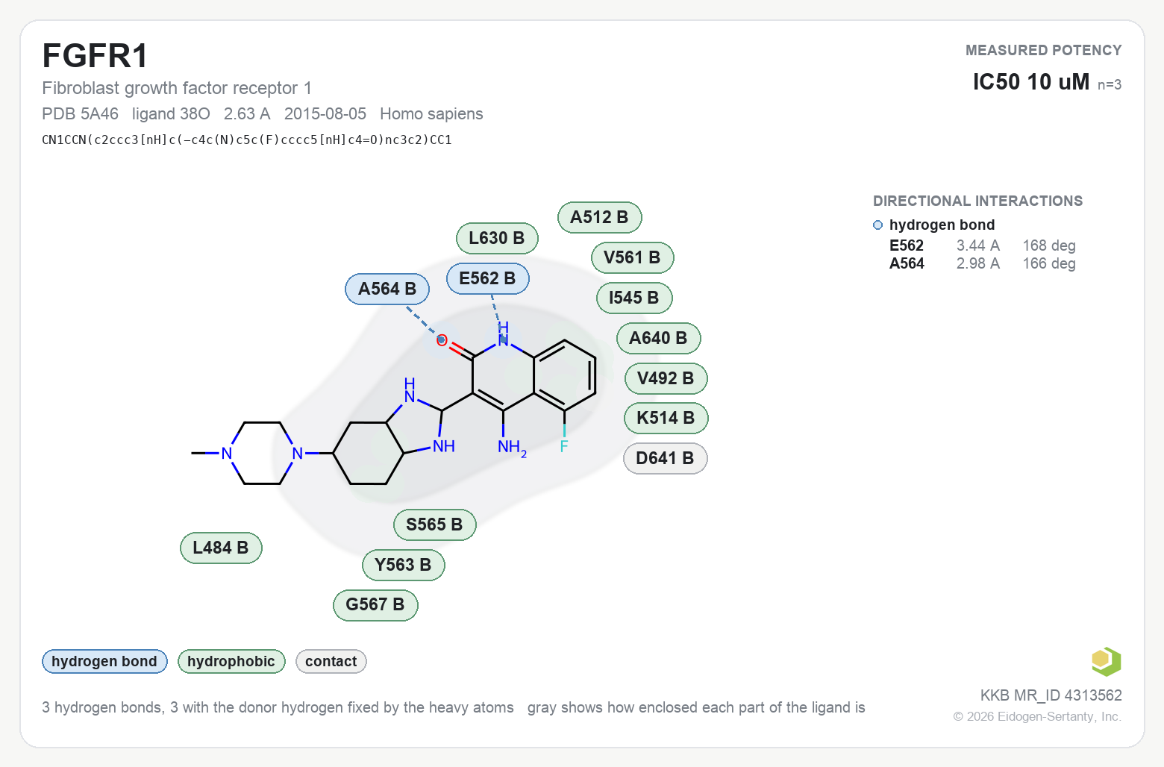Click the FGFR1 title heading
This screenshot has width=1164, height=767.
pos(96,56)
